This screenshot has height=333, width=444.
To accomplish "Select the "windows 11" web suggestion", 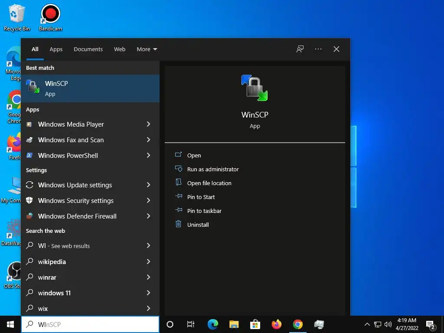I will pos(90,293).
